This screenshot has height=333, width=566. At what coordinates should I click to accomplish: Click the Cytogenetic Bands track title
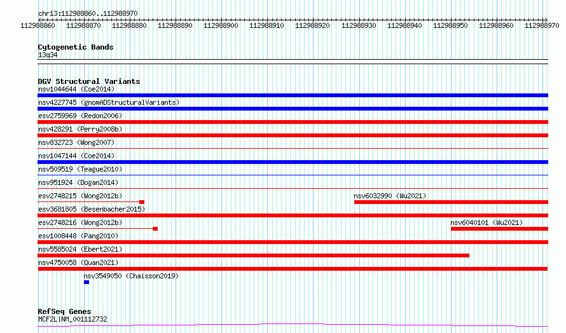76,47
